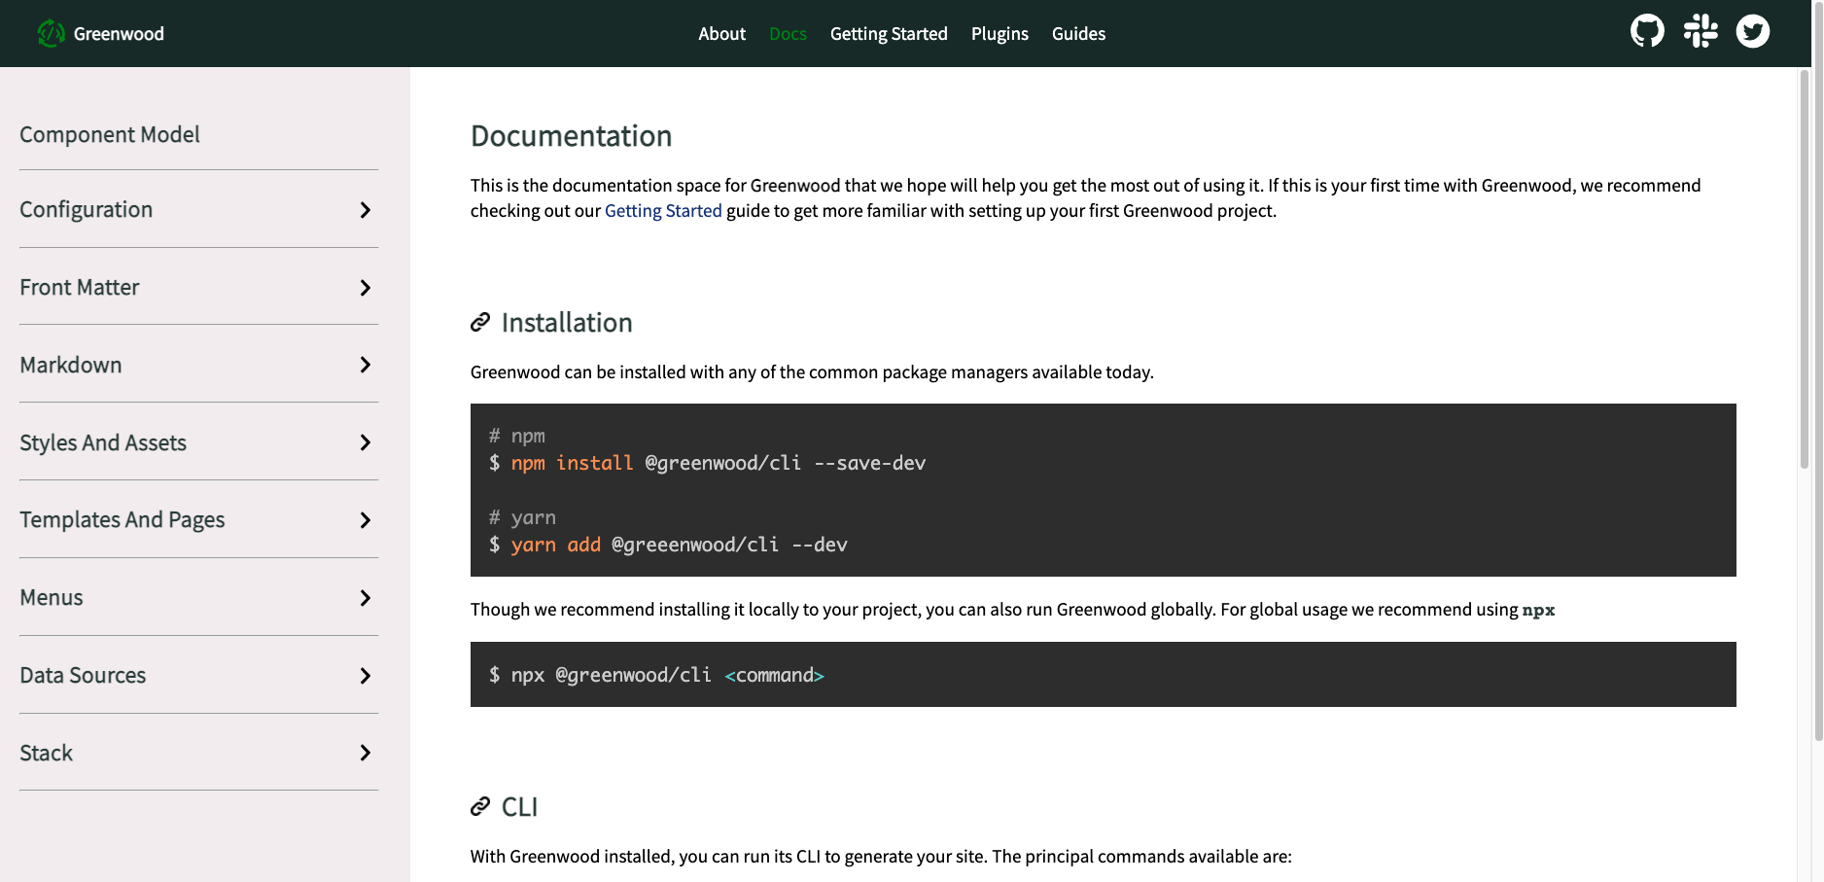Screen dimensions: 1824x882
Task: Click the anchor icon beside CLI heading
Action: (479, 805)
